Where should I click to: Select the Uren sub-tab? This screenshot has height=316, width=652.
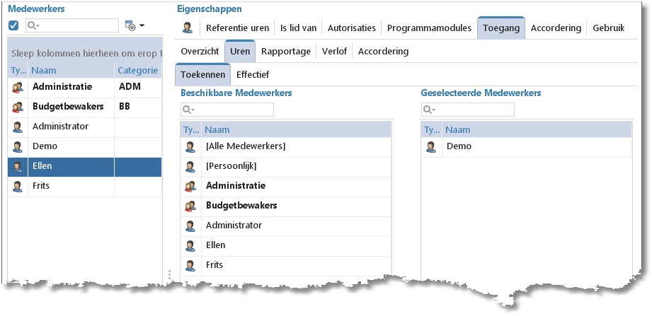(240, 52)
